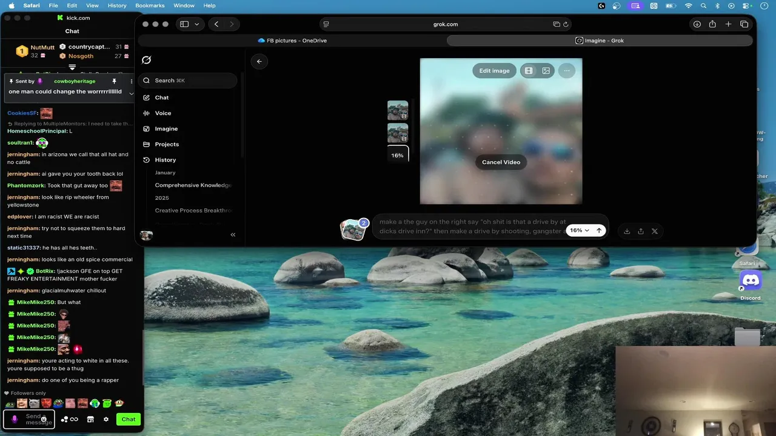
Task: Switch to Imagine - Grok tab
Action: [x=600, y=41]
